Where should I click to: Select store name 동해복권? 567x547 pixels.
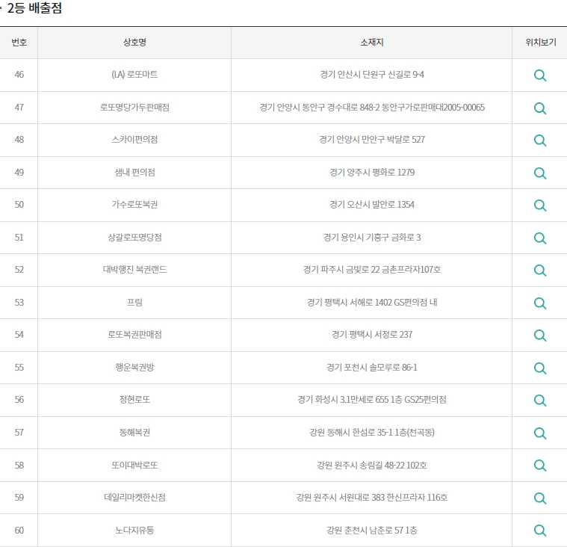click(x=134, y=433)
